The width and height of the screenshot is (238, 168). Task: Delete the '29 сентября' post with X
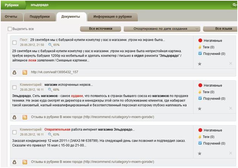pyautogui.click(x=230, y=63)
